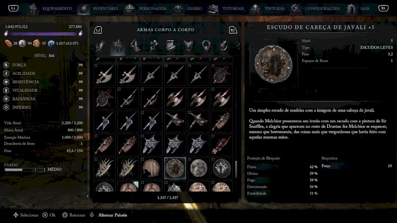Select the first golden axe item
Viewport: 397px width, 223px height.
(x=104, y=75)
